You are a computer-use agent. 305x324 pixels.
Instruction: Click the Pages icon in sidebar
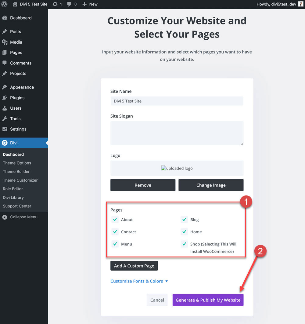(x=5, y=53)
